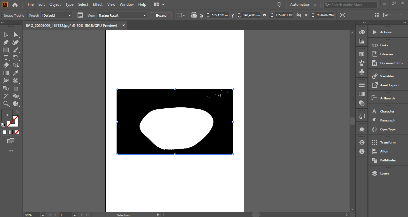The height and width of the screenshot is (217, 408).
Task: Click the reference point locator grid
Action: click(x=194, y=15)
